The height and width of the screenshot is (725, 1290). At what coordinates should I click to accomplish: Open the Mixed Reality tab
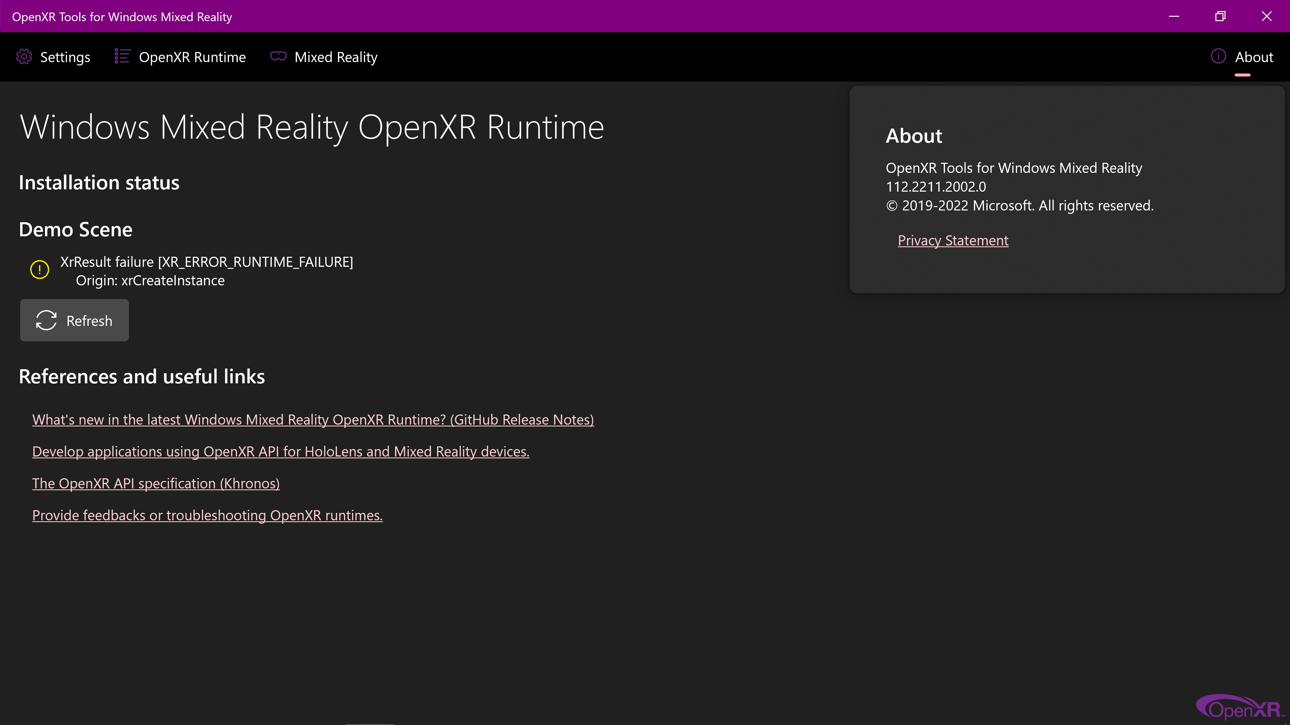tap(324, 57)
